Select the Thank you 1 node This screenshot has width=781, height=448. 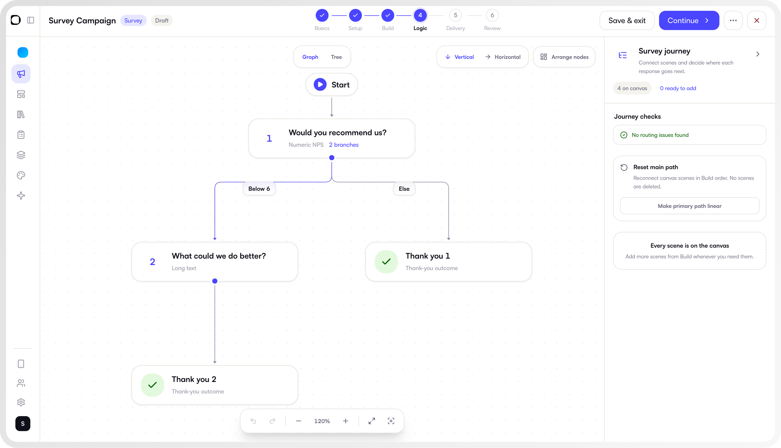pyautogui.click(x=448, y=261)
